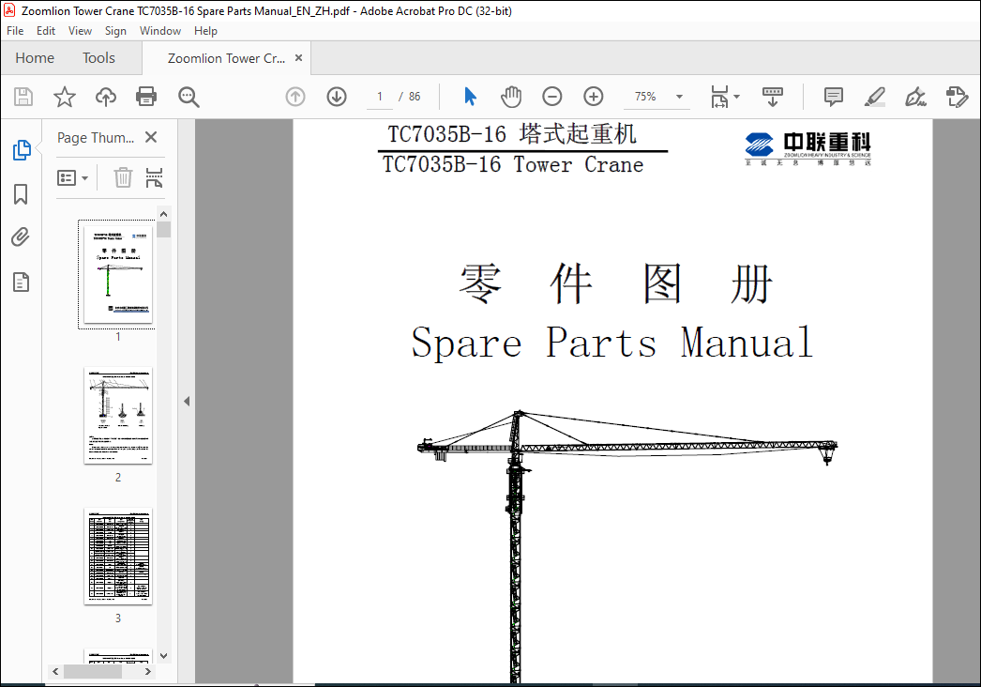The width and height of the screenshot is (981, 687).
Task: Activate the Selection arrow tool
Action: pyautogui.click(x=471, y=97)
